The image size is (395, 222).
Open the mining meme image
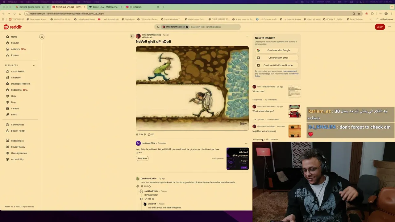pos(192,88)
